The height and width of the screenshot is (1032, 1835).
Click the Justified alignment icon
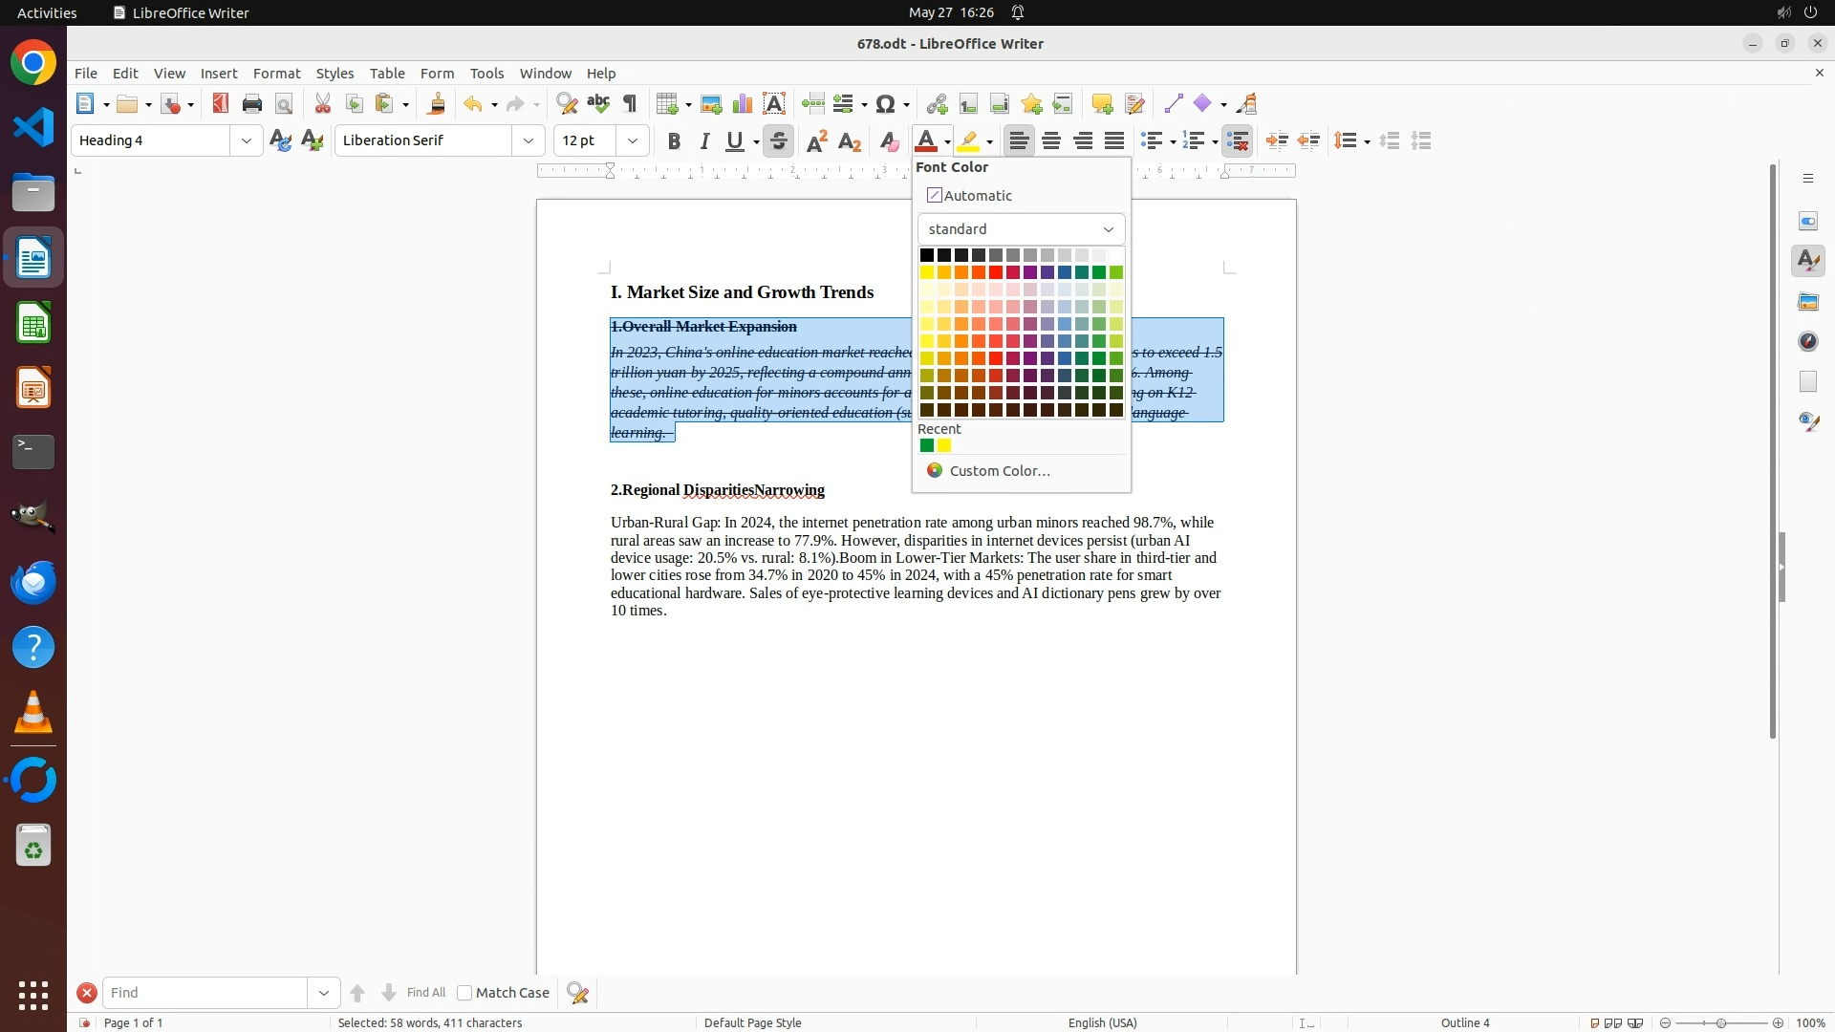[x=1114, y=141]
